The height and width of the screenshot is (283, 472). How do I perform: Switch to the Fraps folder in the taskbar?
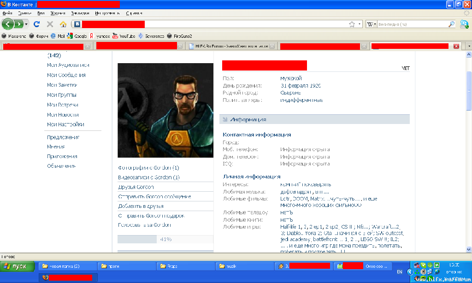point(186,266)
